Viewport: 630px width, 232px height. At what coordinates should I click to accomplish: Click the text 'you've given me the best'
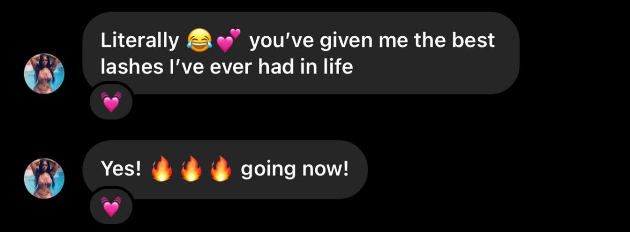pyautogui.click(x=372, y=41)
